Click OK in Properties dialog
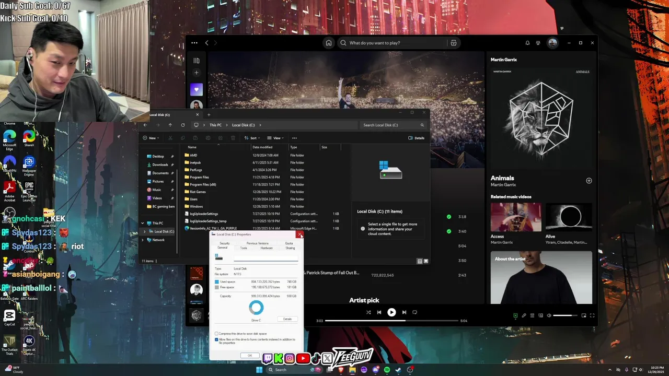Screen dimensions: 669x376 point(250,356)
